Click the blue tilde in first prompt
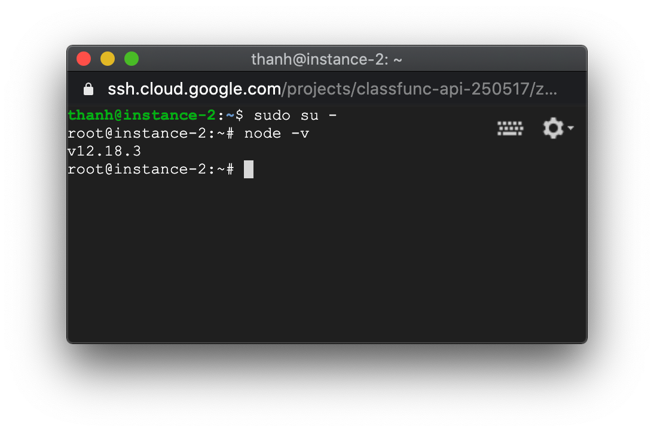Image resolution: width=654 pixels, height=432 pixels. tap(230, 115)
